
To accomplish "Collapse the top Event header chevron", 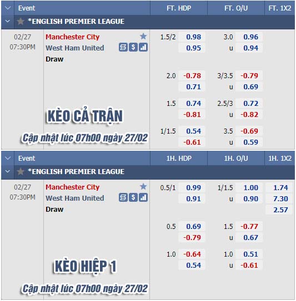I will [8, 8].
